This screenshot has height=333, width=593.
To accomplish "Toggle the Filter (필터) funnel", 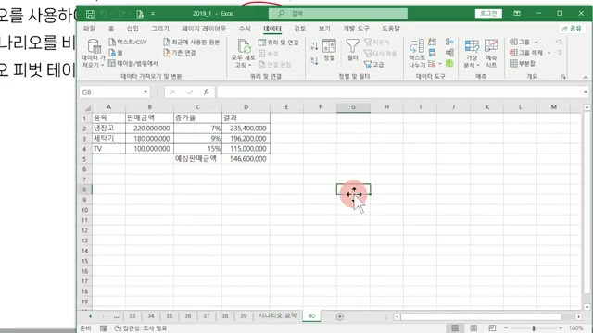I will pyautogui.click(x=352, y=50).
